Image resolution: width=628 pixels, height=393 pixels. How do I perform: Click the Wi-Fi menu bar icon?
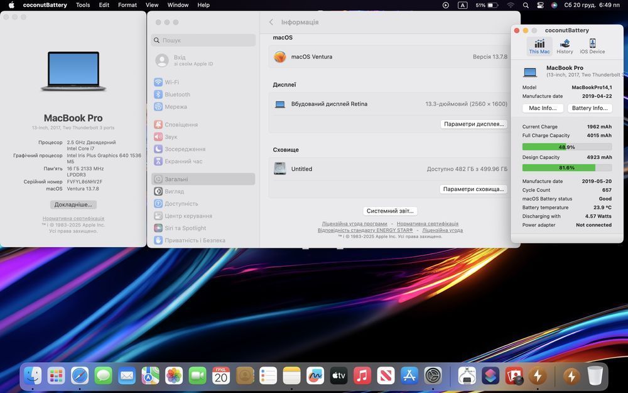coord(511,5)
